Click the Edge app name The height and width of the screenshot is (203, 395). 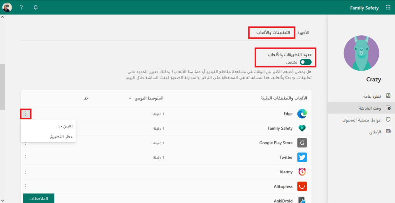[x=288, y=114]
